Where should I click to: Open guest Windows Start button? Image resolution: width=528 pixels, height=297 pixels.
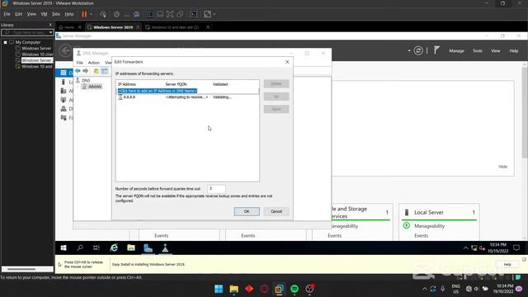tap(64, 248)
